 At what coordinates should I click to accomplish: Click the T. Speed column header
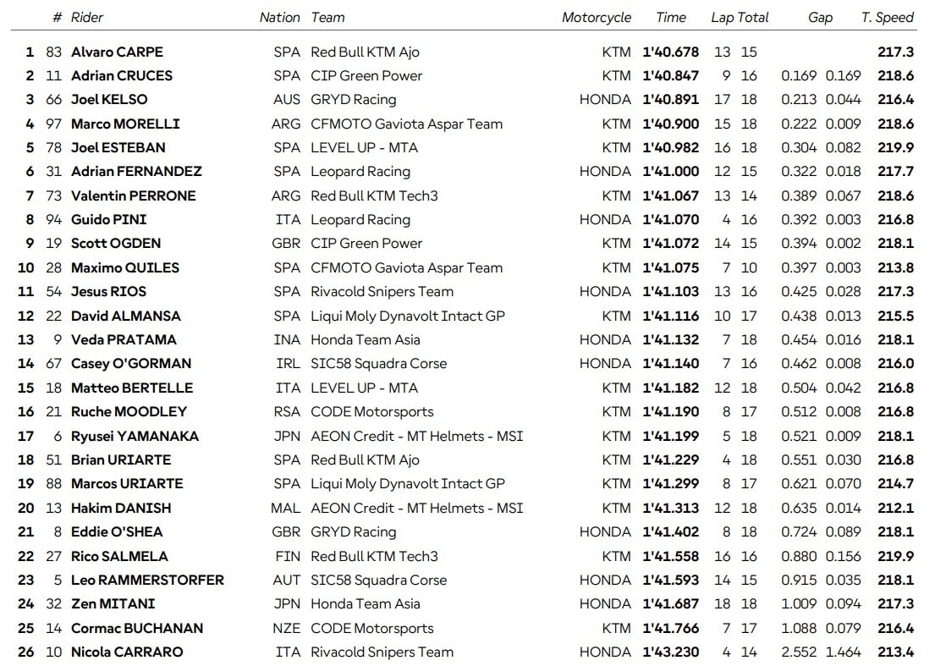(x=888, y=18)
